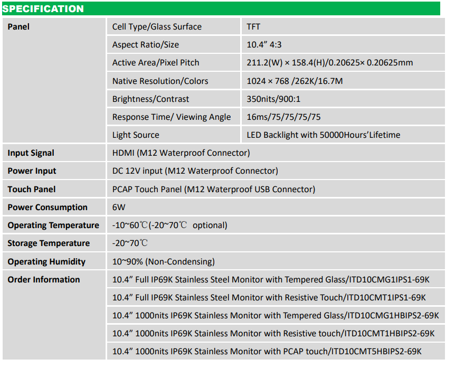Image resolution: width=455 pixels, height=368 pixels.
Task: Select the ITD10CMT5HBIPS2-69K PCAP touch entry
Action: [267, 352]
